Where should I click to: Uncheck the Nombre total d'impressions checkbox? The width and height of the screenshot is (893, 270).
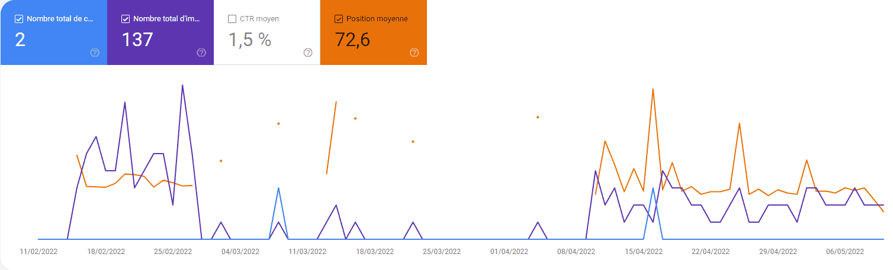pos(126,19)
